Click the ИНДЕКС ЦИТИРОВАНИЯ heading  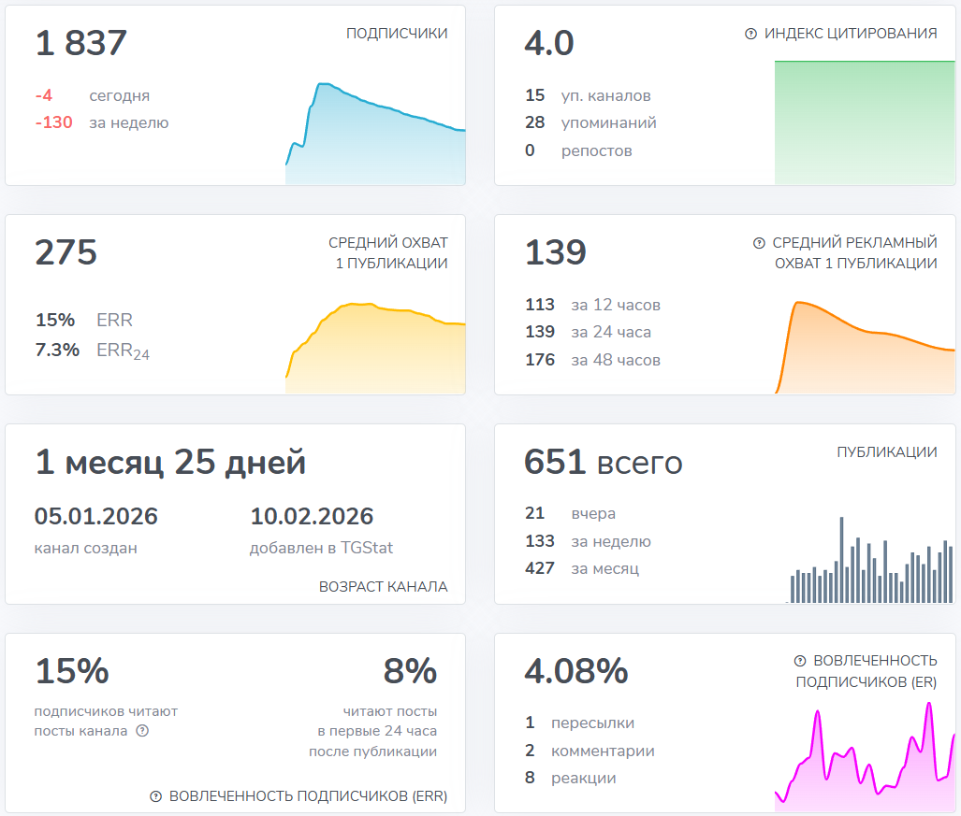click(850, 34)
